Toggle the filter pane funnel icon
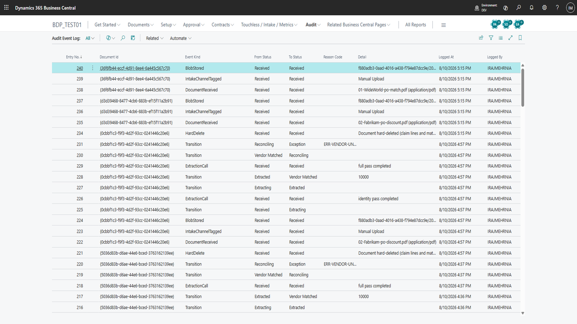 click(x=491, y=38)
